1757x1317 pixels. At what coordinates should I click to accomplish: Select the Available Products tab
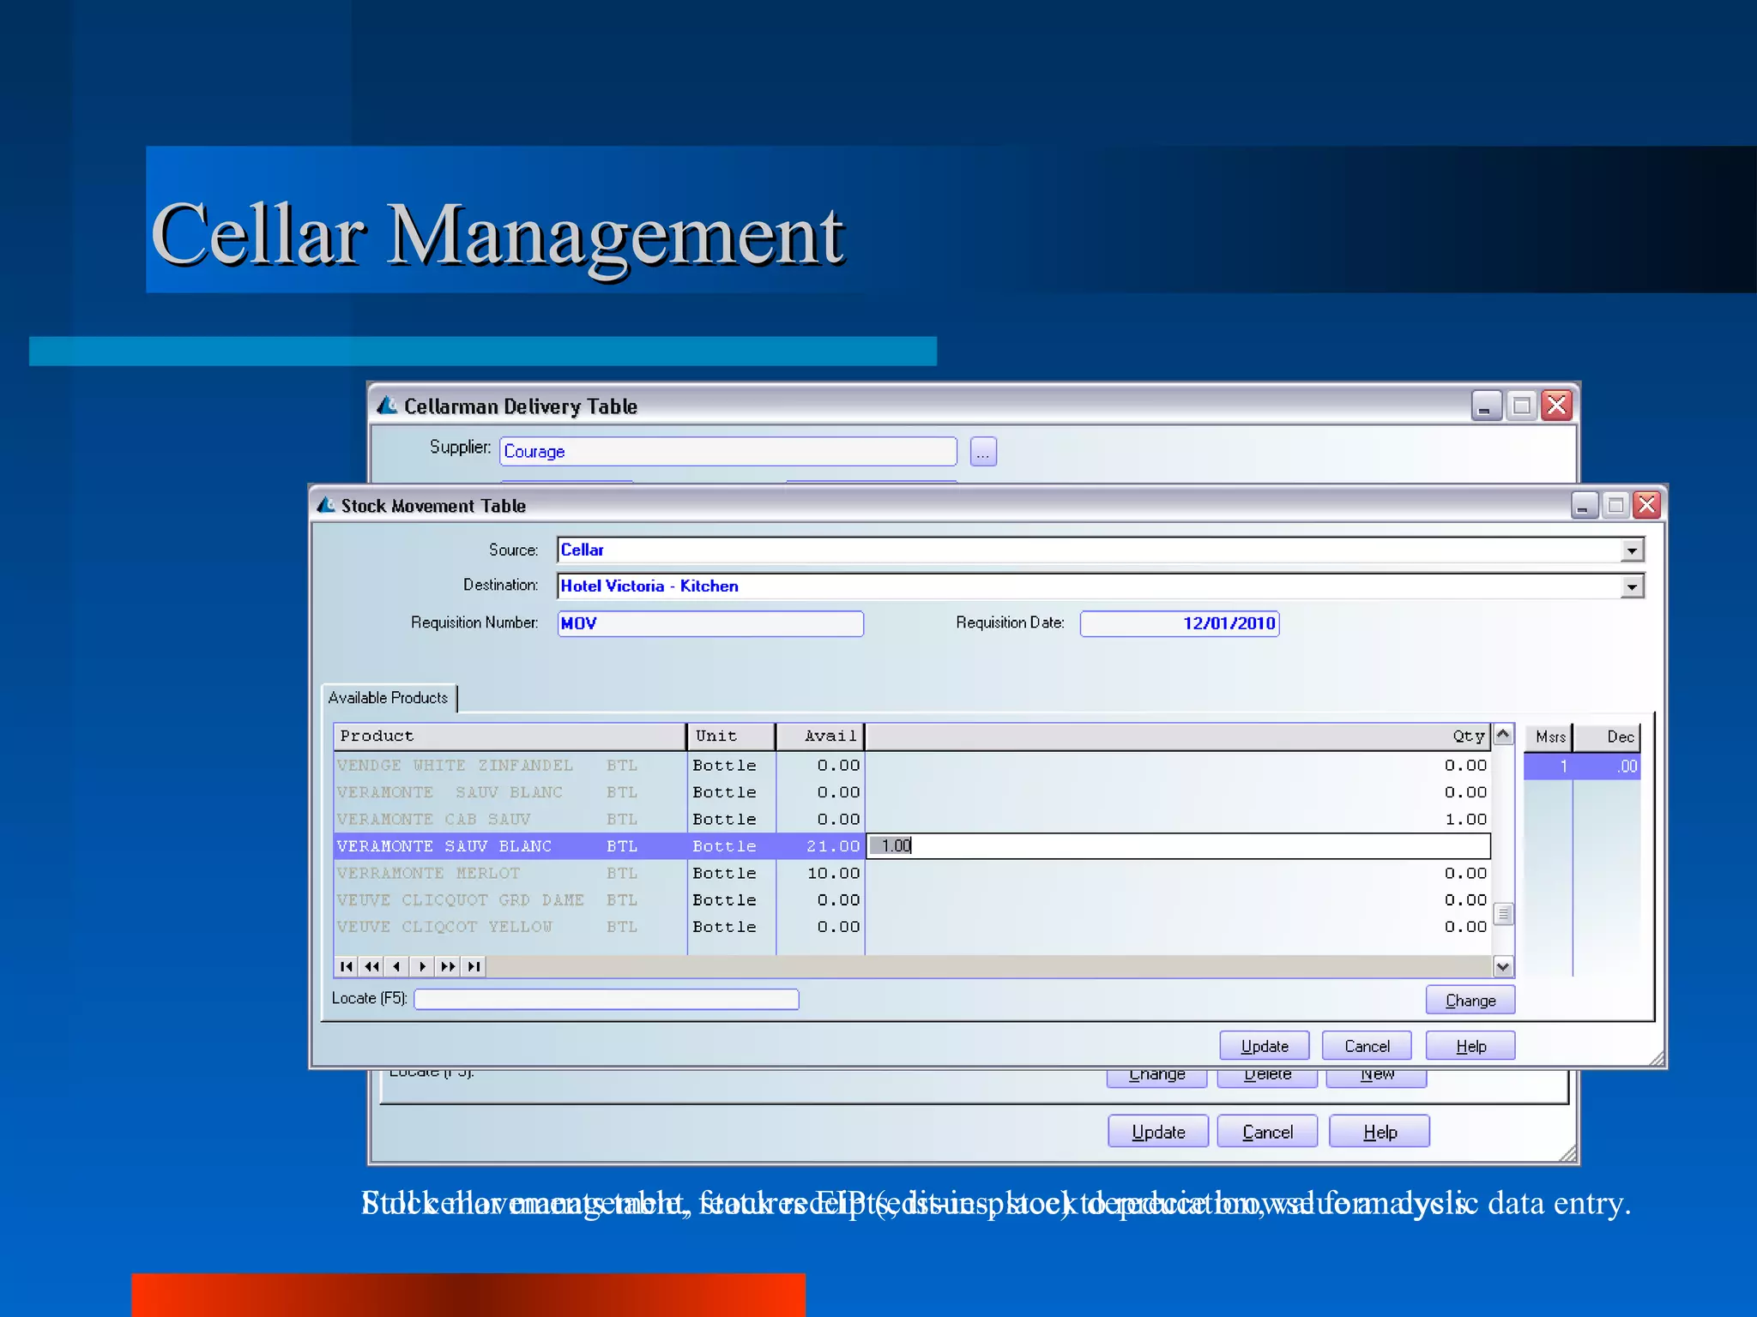point(389,698)
